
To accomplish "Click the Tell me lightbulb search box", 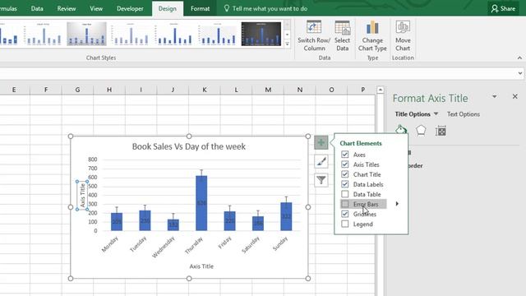I will coord(265,9).
